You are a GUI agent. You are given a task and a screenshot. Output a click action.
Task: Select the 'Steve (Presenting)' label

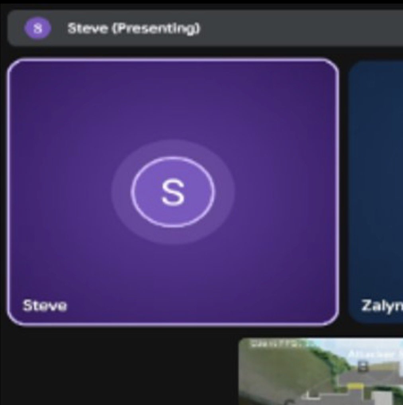coord(134,28)
